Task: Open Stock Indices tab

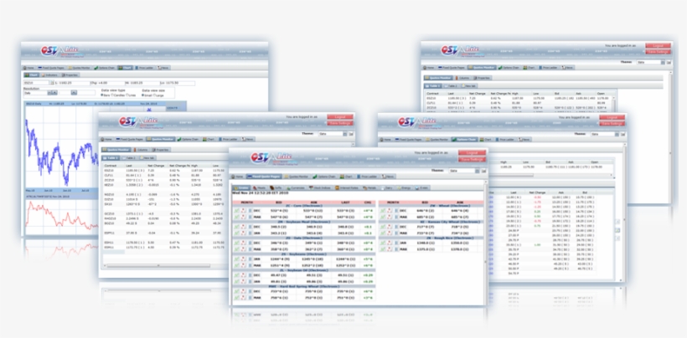Action: click(x=320, y=188)
